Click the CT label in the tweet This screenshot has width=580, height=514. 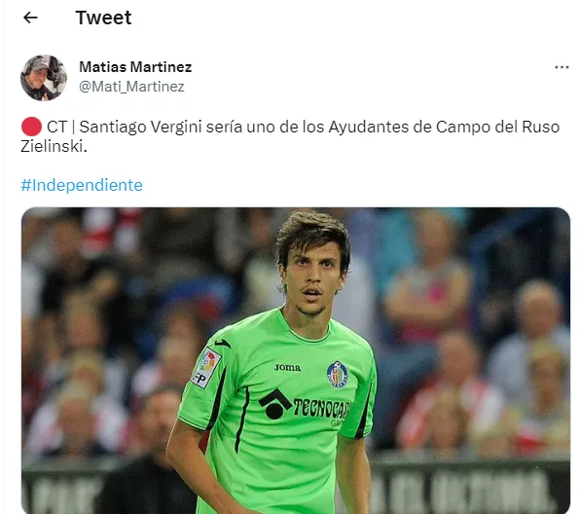click(56, 127)
